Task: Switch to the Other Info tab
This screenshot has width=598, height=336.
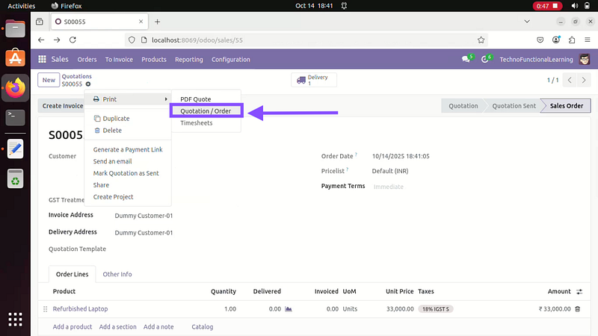Action: (x=117, y=274)
